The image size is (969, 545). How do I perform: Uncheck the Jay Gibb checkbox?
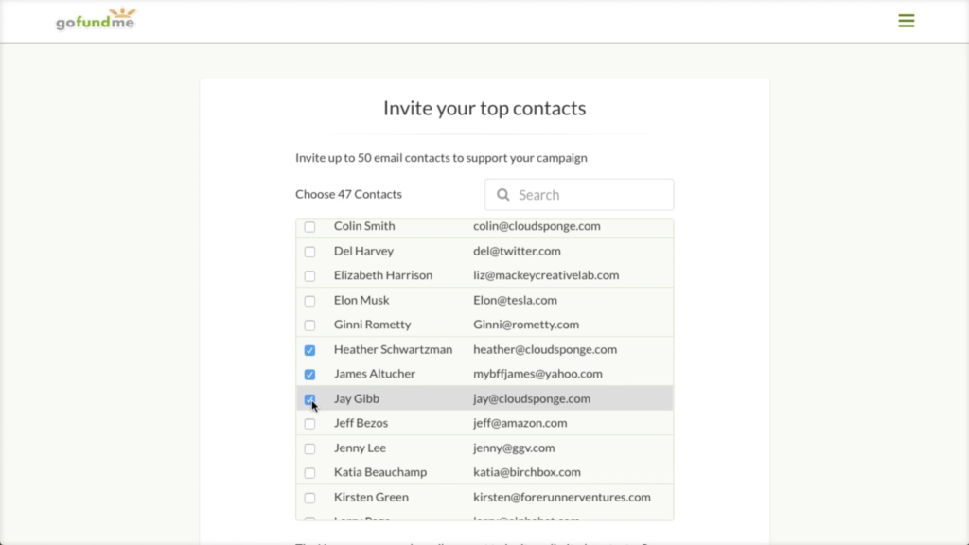[x=309, y=399]
